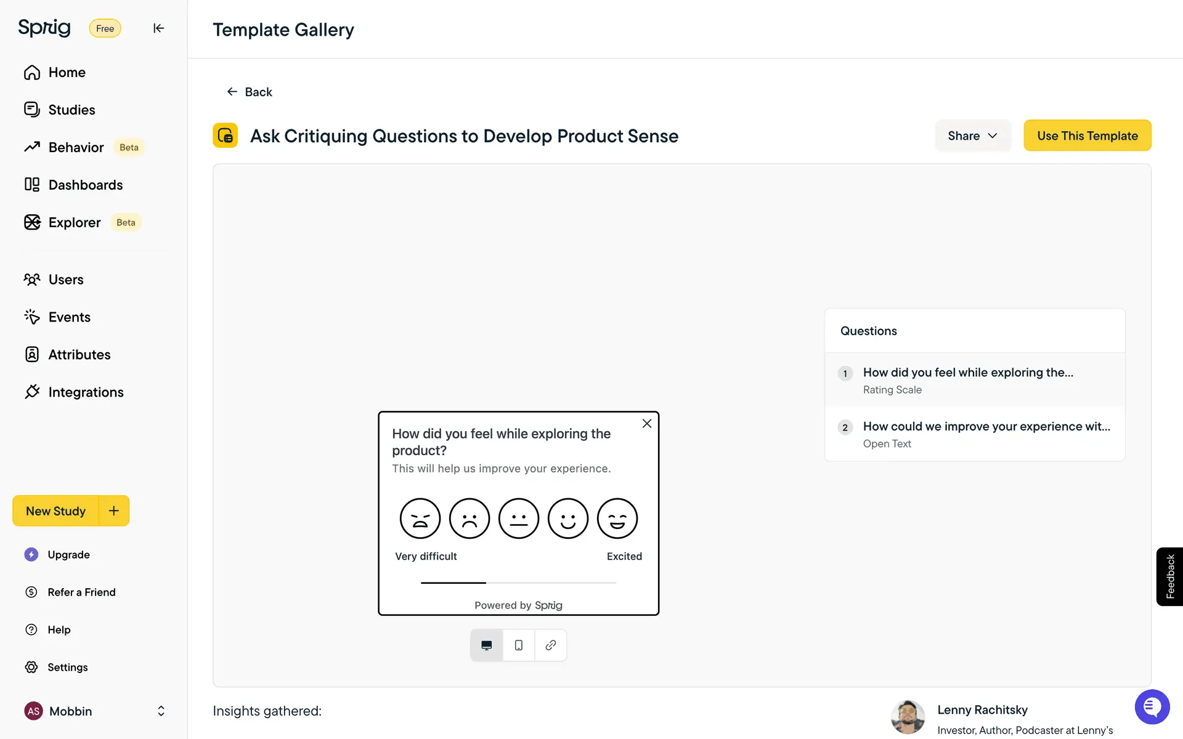The height and width of the screenshot is (739, 1183).
Task: Select the neutral face rating
Action: pos(519,519)
